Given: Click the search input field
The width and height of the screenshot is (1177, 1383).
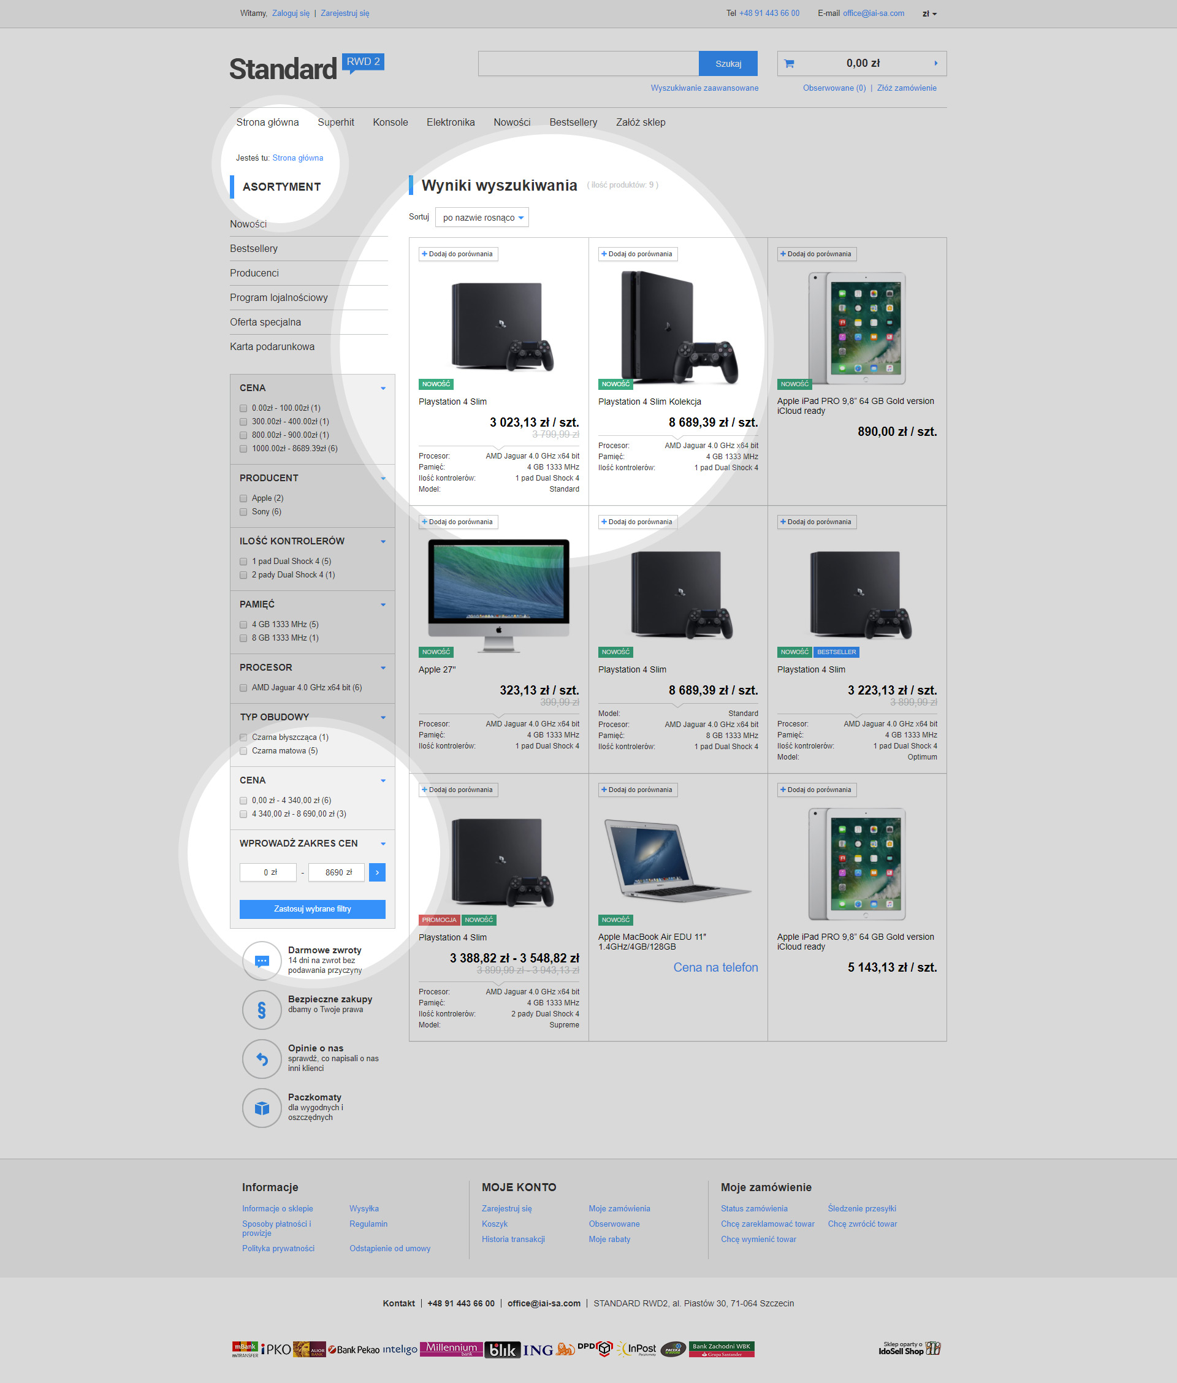Looking at the screenshot, I should [588, 63].
